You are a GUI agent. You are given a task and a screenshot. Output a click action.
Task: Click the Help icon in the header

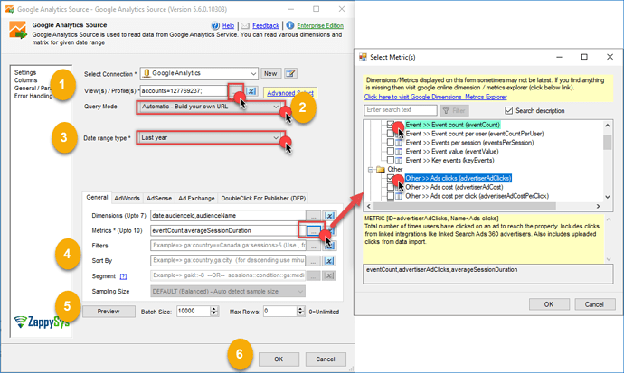[x=215, y=26]
